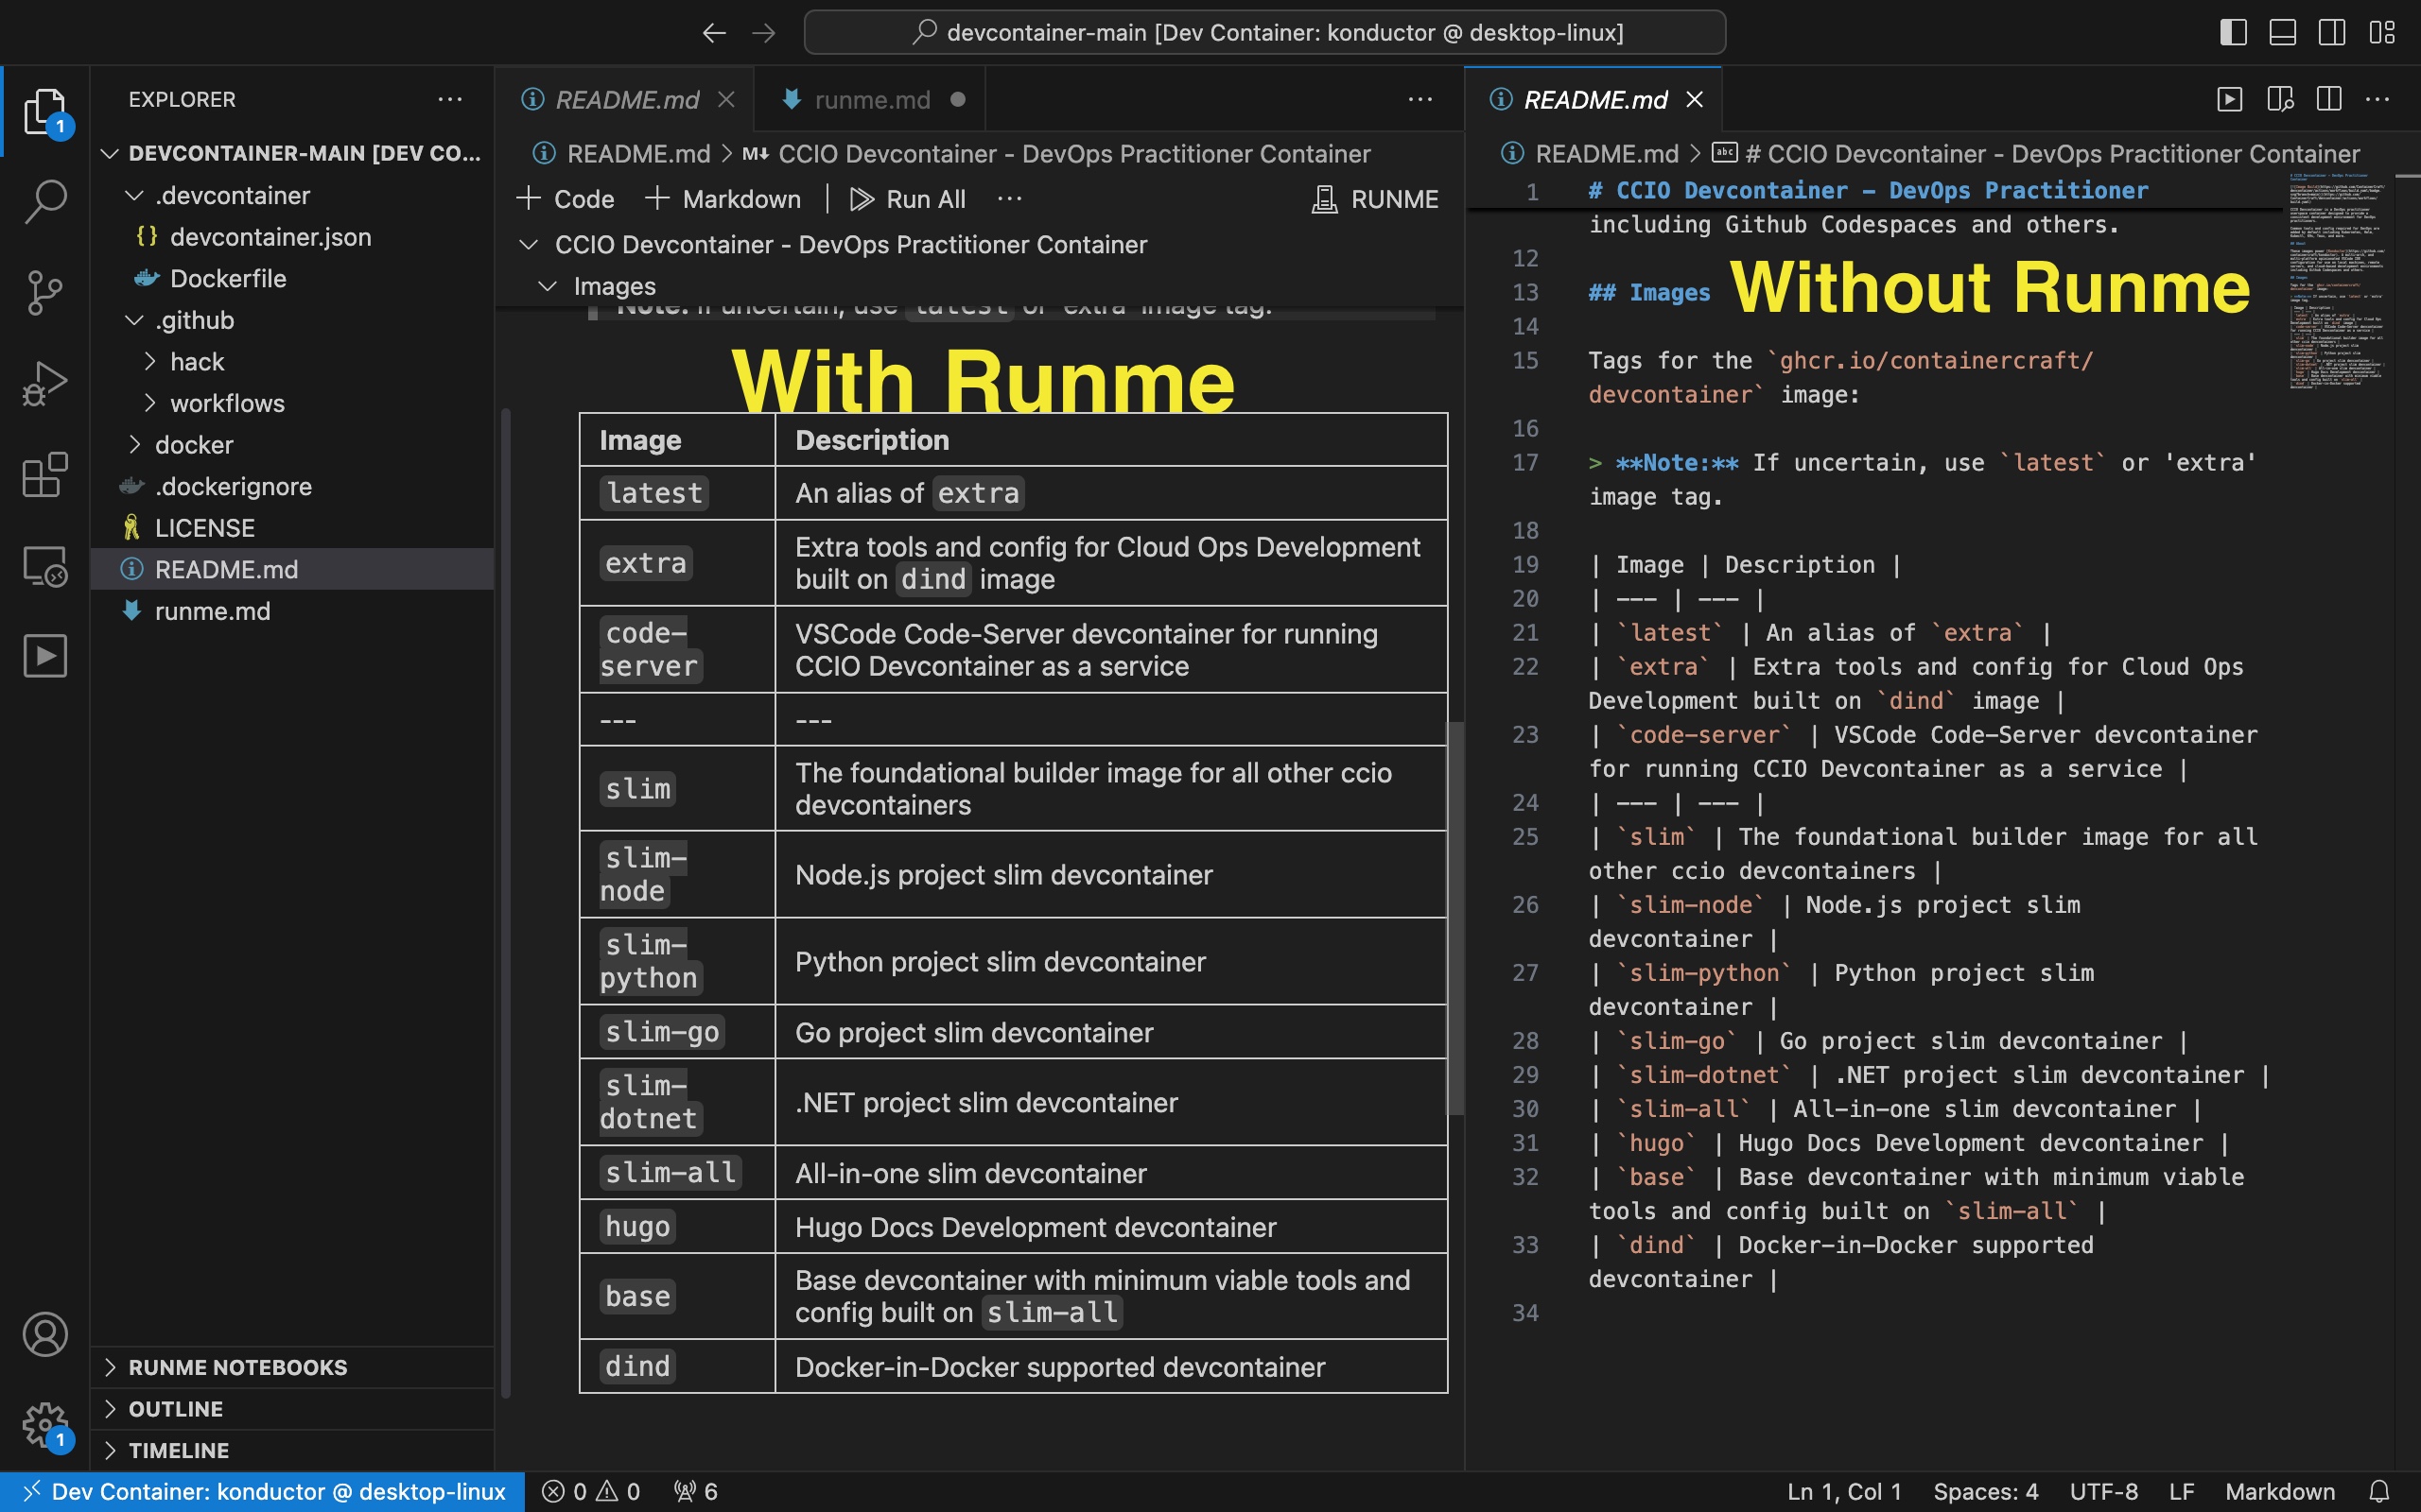Open runme.md in the explorer

[292, 611]
